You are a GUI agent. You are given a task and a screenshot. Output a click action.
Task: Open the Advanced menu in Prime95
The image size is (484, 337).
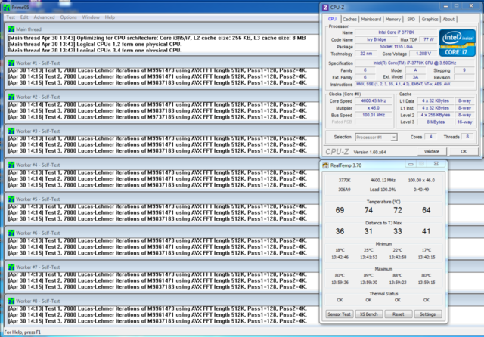pyautogui.click(x=44, y=17)
